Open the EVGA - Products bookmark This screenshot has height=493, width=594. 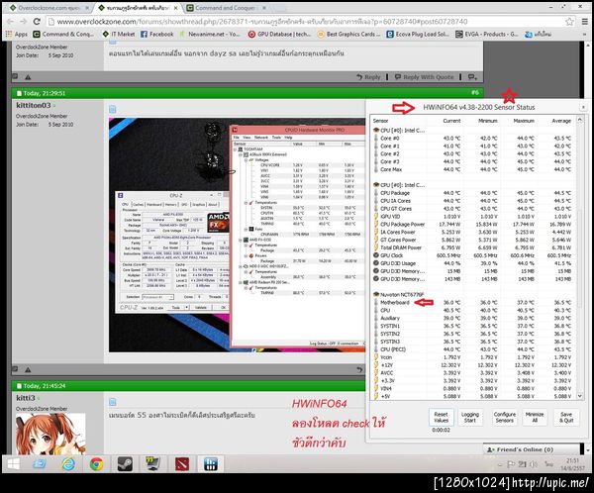pos(486,34)
